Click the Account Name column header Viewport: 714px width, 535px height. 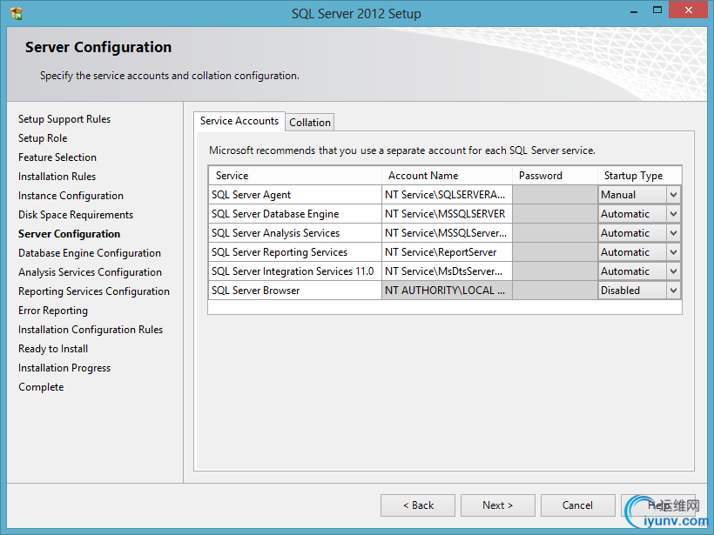point(447,176)
